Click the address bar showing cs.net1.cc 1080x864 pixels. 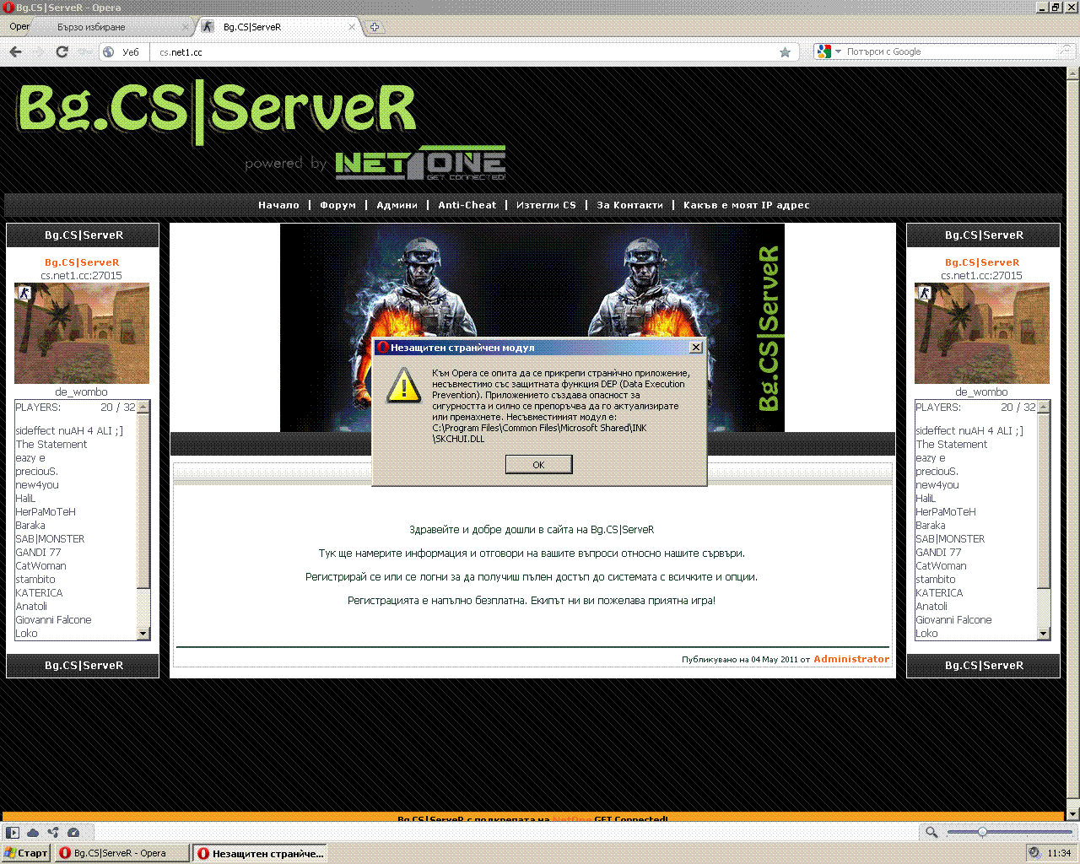click(464, 52)
